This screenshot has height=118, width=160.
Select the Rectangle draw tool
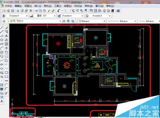2,44
